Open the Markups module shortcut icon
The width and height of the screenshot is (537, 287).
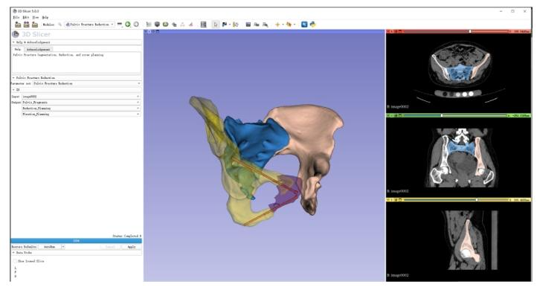182,25
